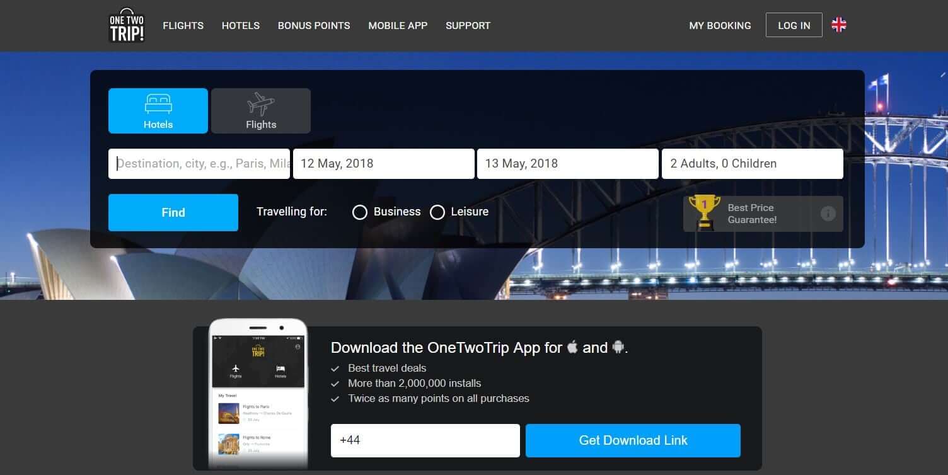Image resolution: width=948 pixels, height=475 pixels.
Task: Open the Support menu item
Action: (468, 26)
